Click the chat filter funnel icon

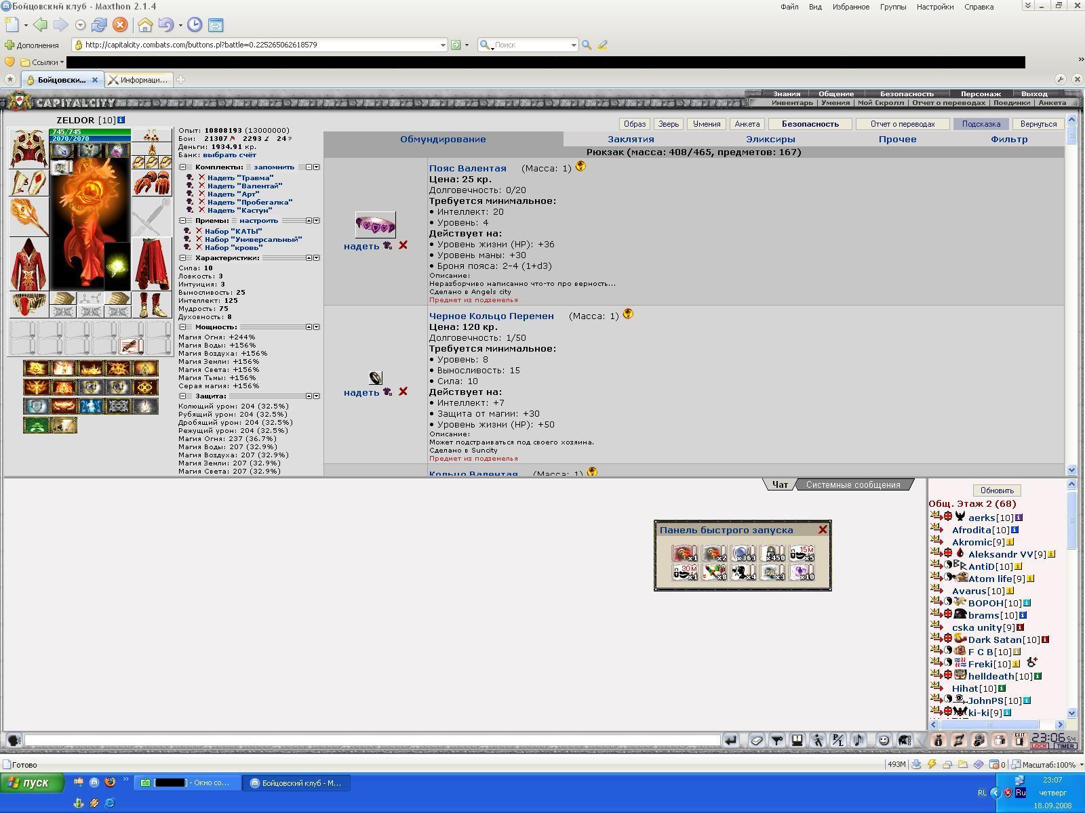(x=777, y=741)
